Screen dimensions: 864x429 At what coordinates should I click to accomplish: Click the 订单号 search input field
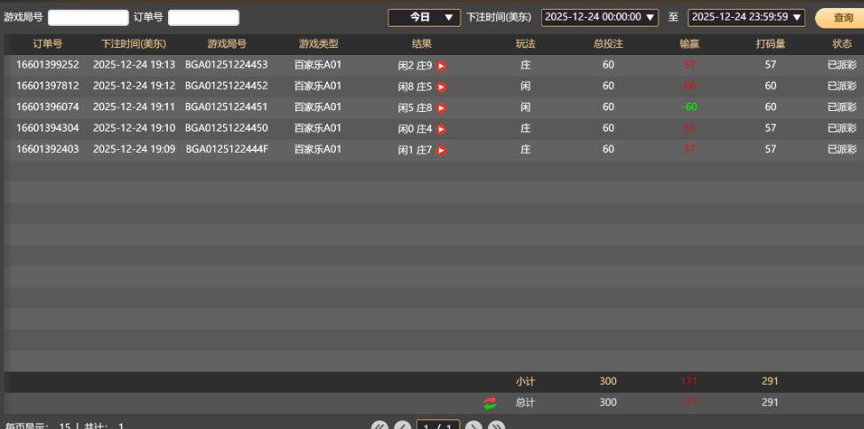point(204,17)
